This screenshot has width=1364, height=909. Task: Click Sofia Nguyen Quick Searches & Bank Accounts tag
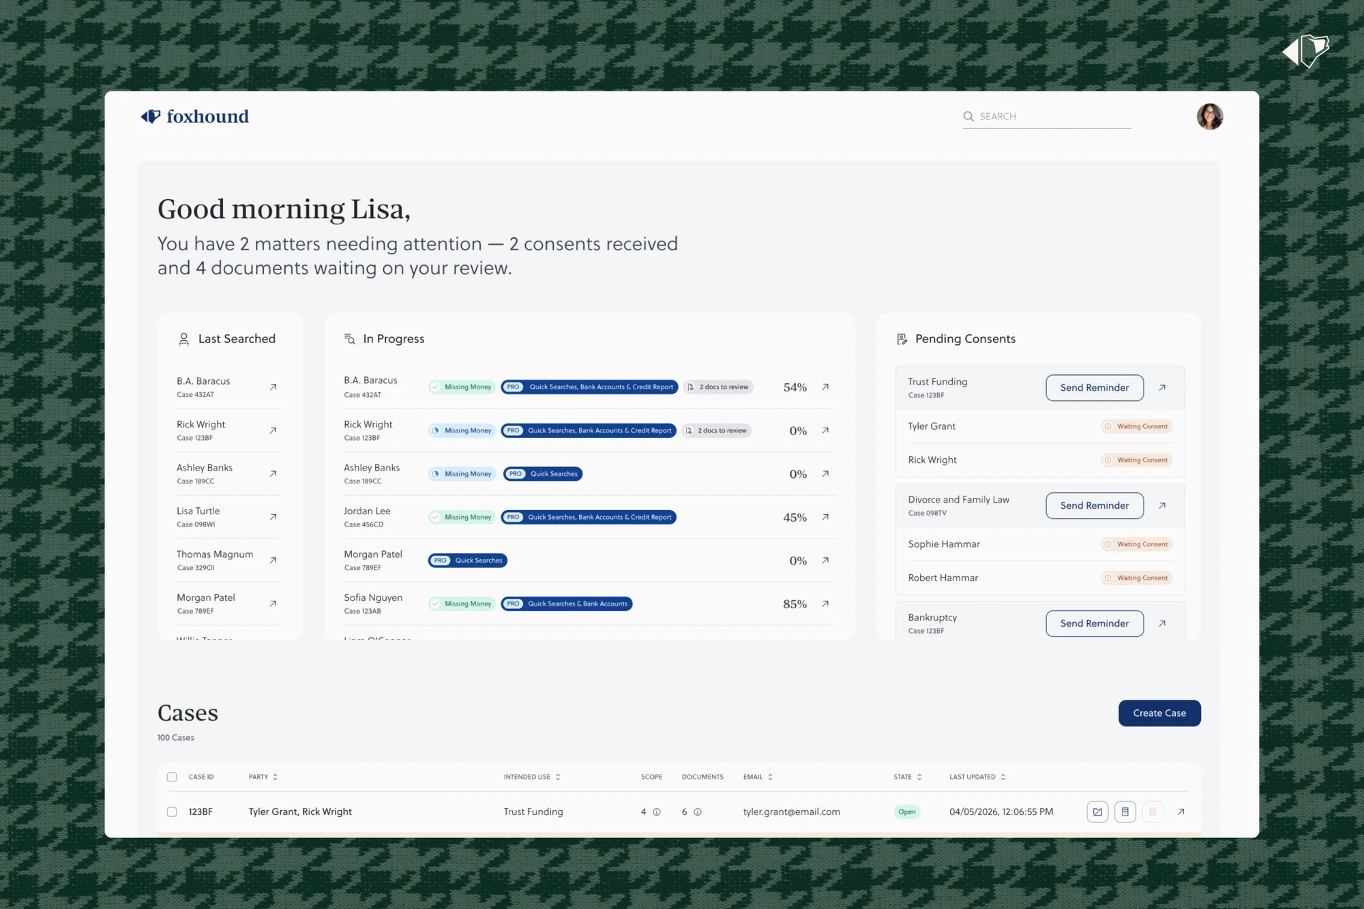pyautogui.click(x=567, y=603)
